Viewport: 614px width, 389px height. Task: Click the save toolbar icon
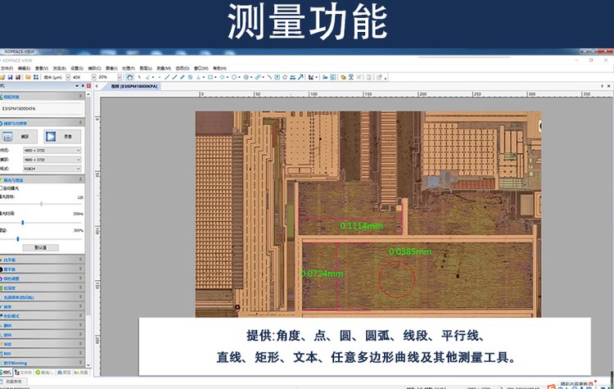(10, 77)
